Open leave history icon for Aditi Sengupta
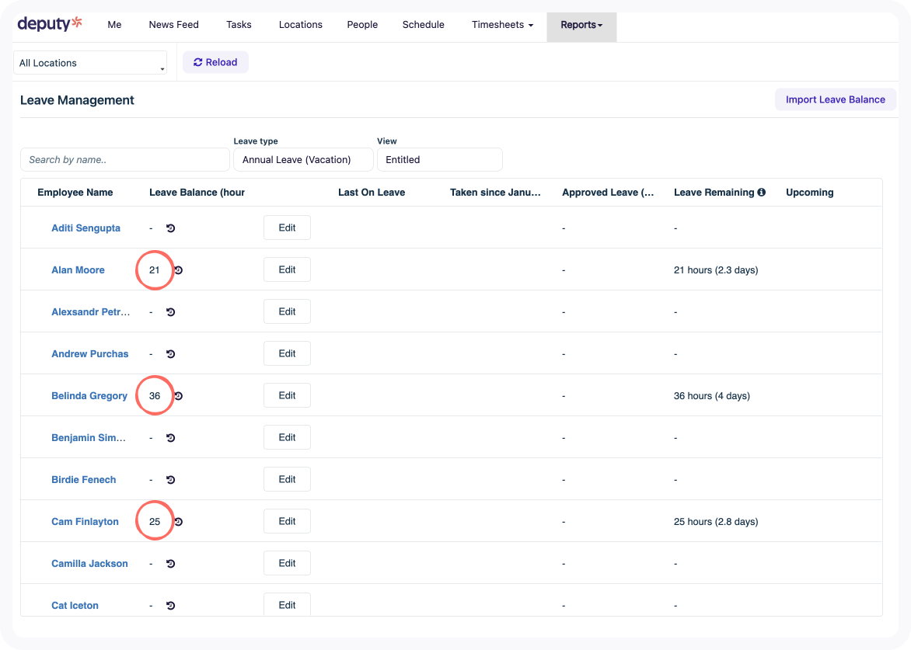Image resolution: width=911 pixels, height=650 pixels. pyautogui.click(x=170, y=228)
